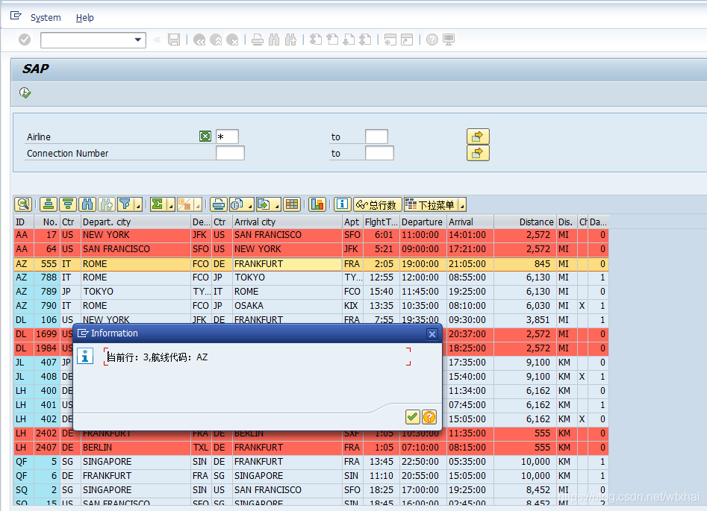Click the Sort Descending ALV icon

point(68,204)
